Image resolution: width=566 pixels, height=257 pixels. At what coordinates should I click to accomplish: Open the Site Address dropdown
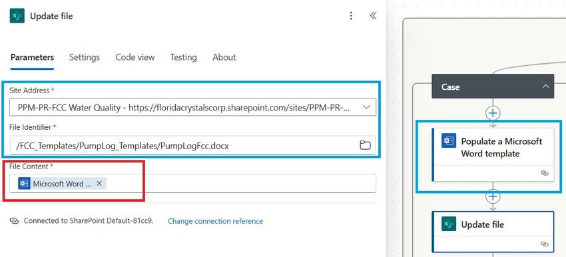click(366, 107)
